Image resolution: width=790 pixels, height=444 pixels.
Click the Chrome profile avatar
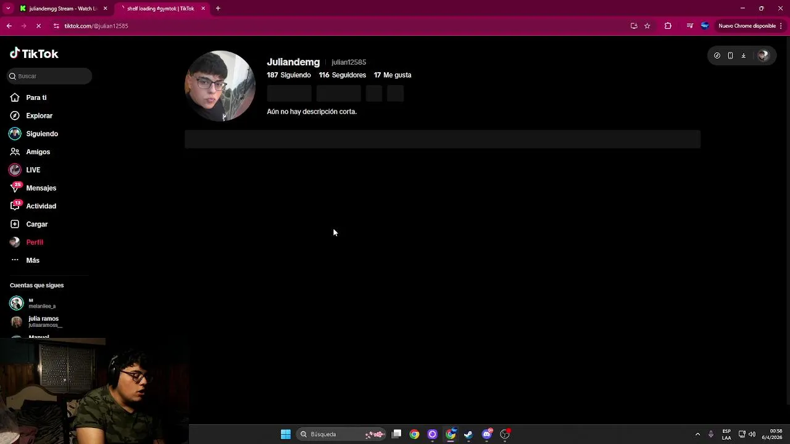[705, 26]
